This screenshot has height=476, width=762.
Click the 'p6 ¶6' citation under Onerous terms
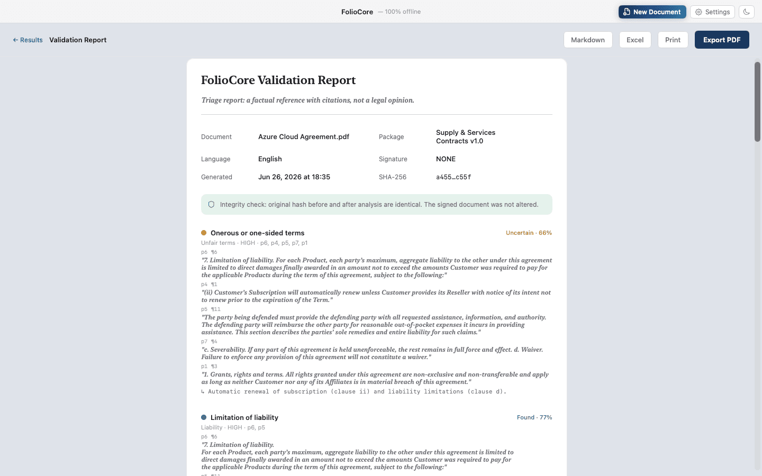click(209, 252)
